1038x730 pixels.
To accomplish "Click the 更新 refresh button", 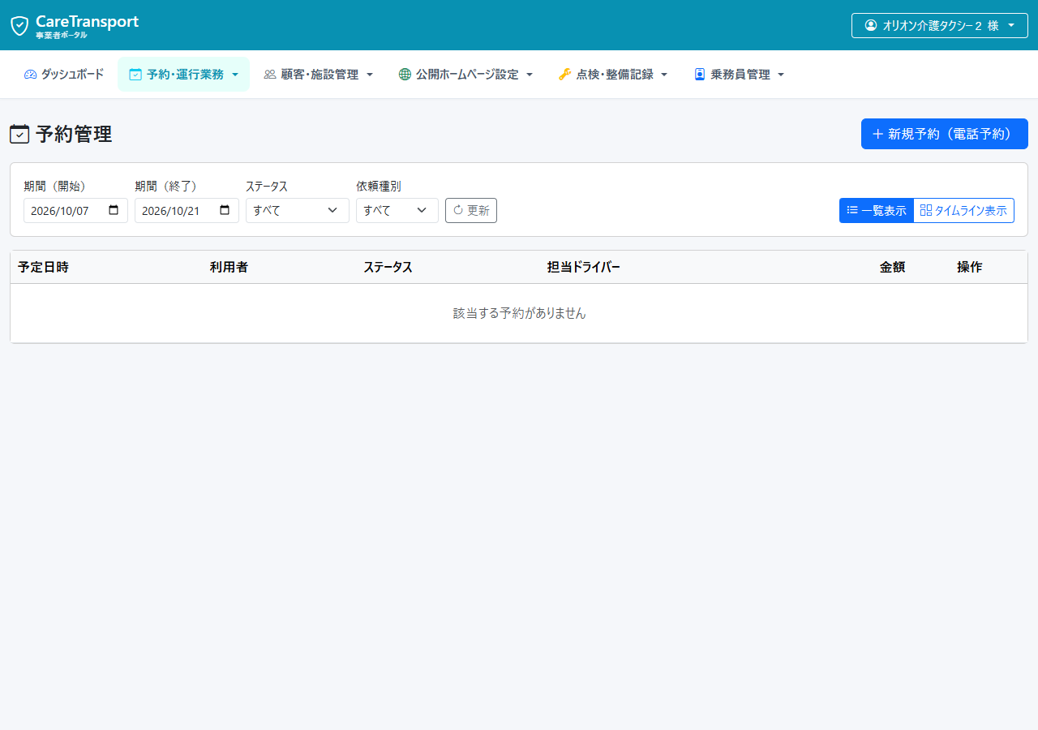I will coord(471,210).
